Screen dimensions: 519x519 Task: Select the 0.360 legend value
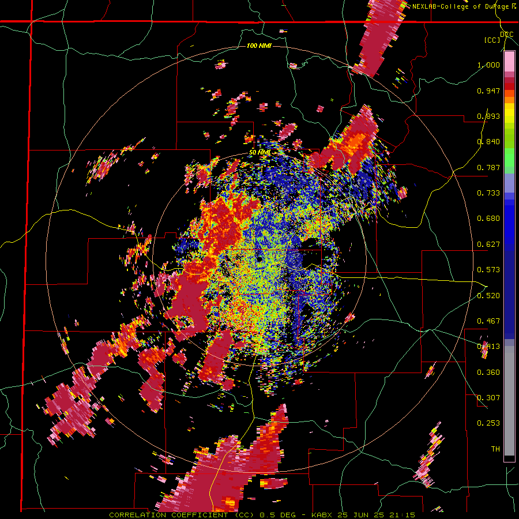488,373
